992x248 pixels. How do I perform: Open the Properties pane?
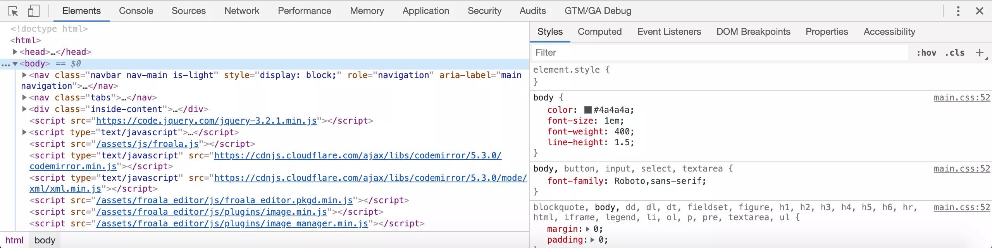(x=827, y=32)
